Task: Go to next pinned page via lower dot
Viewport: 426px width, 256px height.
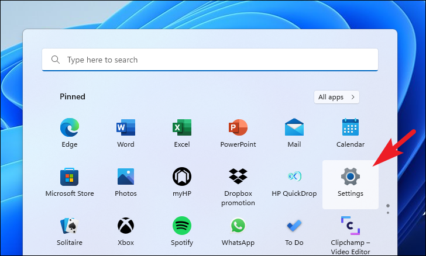Action: 388,213
